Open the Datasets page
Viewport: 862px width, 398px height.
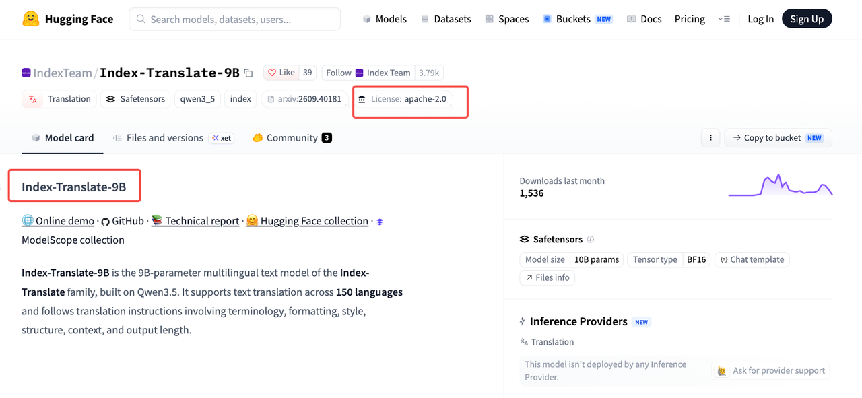click(x=446, y=19)
